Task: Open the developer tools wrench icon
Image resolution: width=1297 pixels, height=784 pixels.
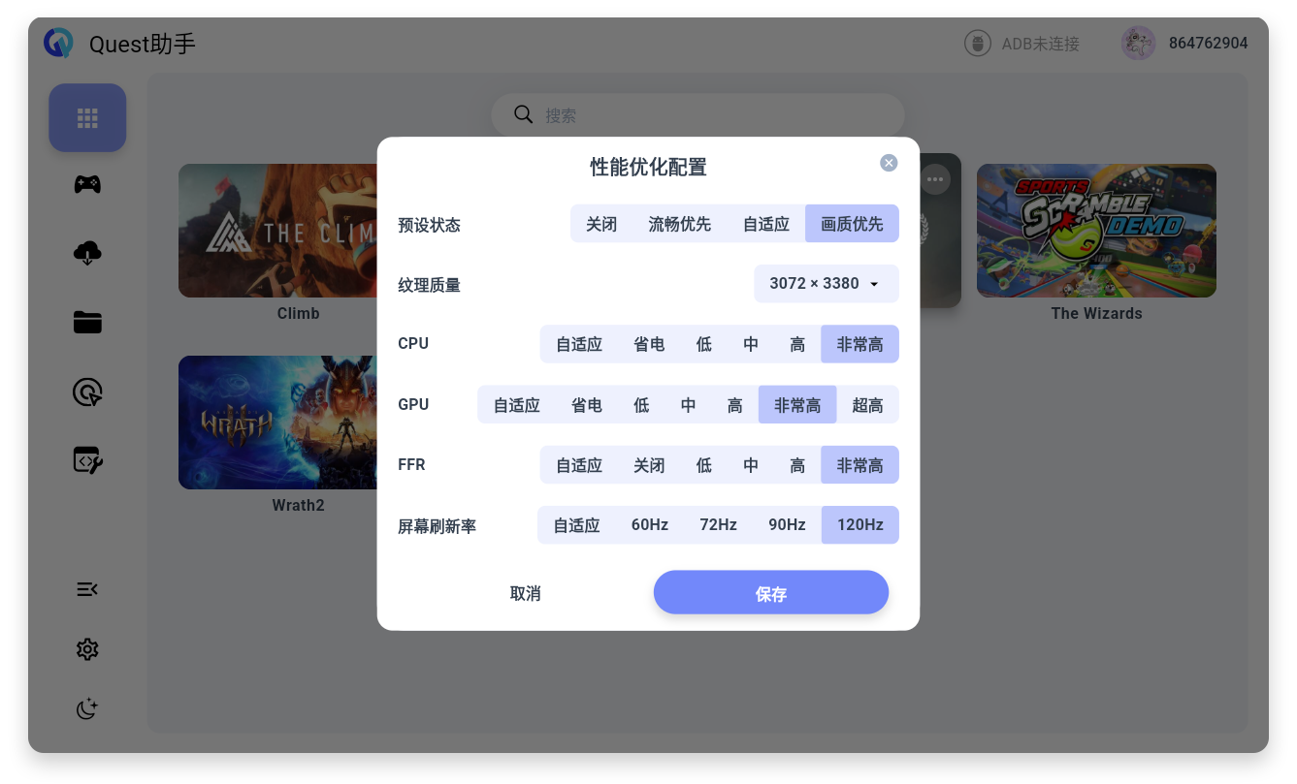Action: point(87,460)
